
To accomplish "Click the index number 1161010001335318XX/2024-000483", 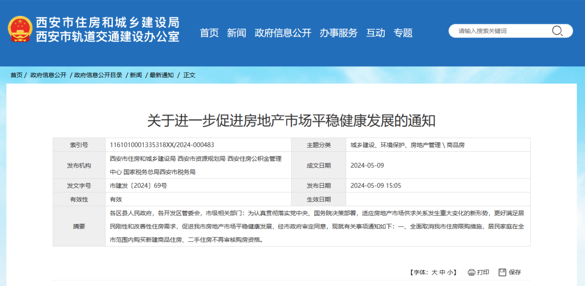I will coord(162,145).
